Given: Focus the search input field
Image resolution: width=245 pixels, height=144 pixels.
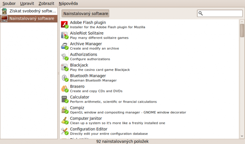Looking at the screenshot, I should pos(220,14).
